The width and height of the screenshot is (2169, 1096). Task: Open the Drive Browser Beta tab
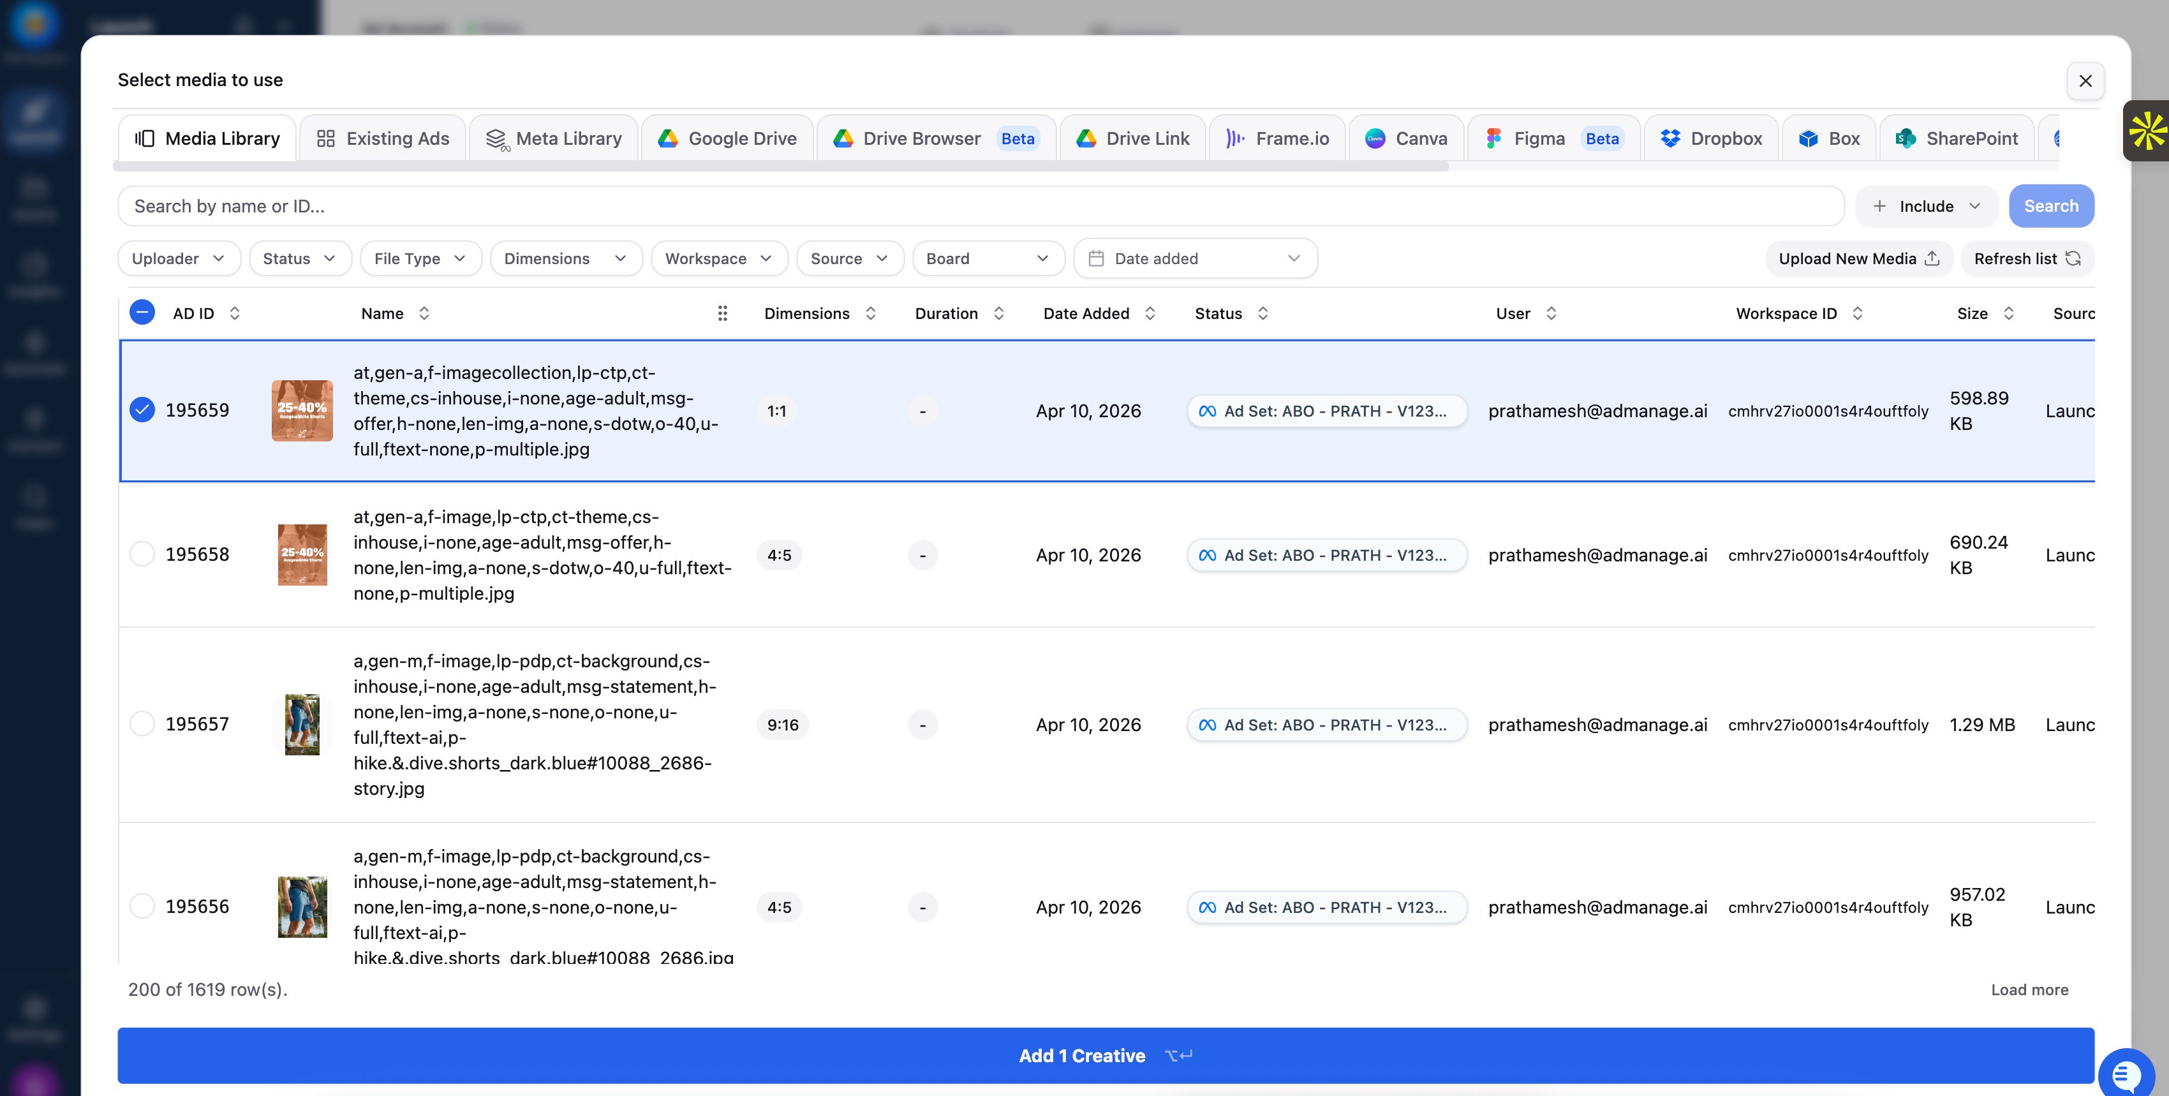pyautogui.click(x=936, y=138)
